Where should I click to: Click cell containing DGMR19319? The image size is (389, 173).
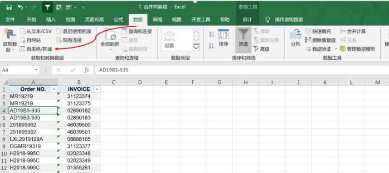(x=33, y=146)
